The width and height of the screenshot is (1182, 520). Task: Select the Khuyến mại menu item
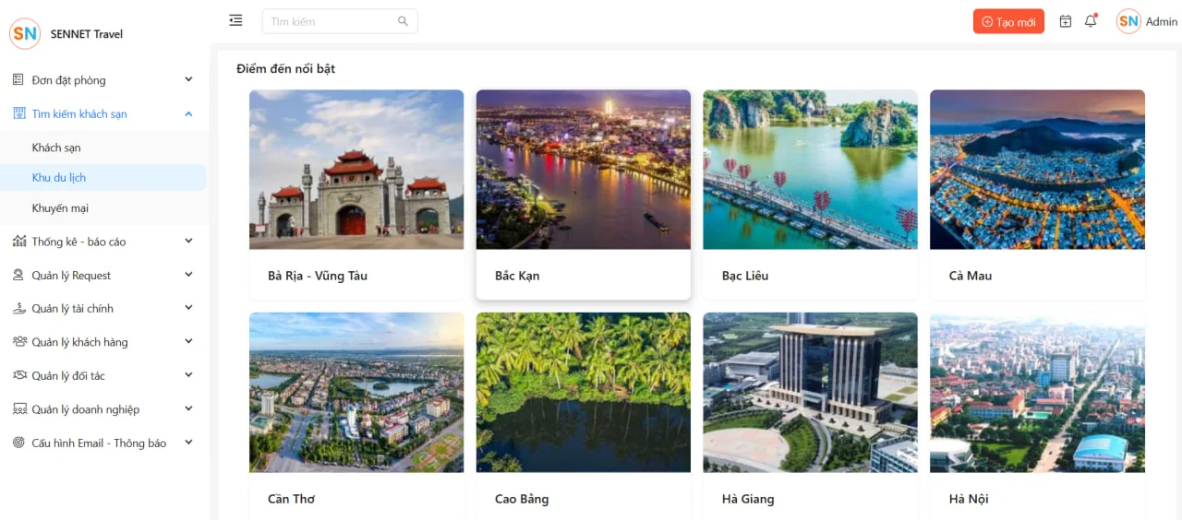60,208
